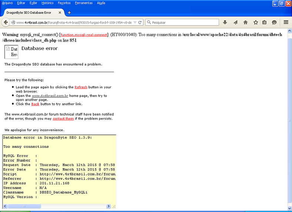Click the error box resize grip

114,206
